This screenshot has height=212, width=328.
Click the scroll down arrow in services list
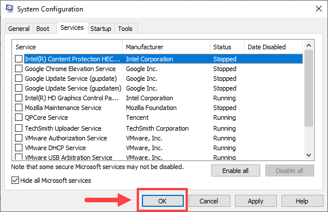point(308,155)
